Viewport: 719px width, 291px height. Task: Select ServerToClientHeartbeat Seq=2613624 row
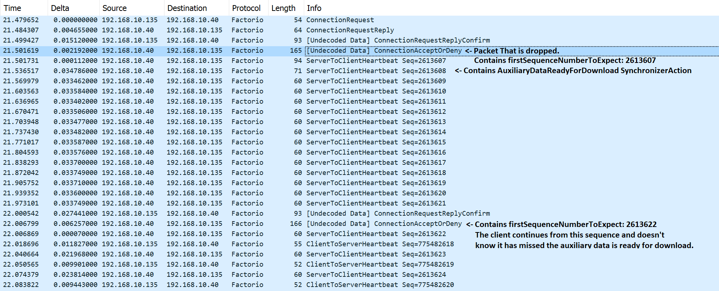tap(376, 275)
